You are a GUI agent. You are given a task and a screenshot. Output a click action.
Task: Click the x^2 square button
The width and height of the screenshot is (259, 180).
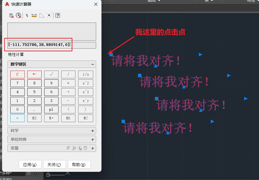coord(86,83)
